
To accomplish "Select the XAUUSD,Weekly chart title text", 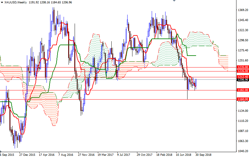I will (16, 2).
